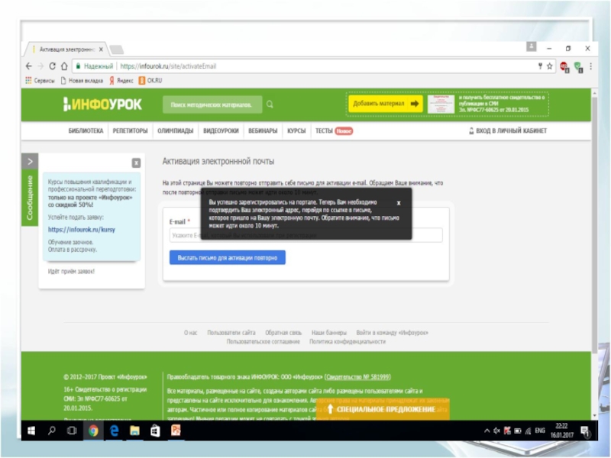This screenshot has width=611, height=458.
Task: Open Пользовательское соглашение link
Action: tap(263, 341)
